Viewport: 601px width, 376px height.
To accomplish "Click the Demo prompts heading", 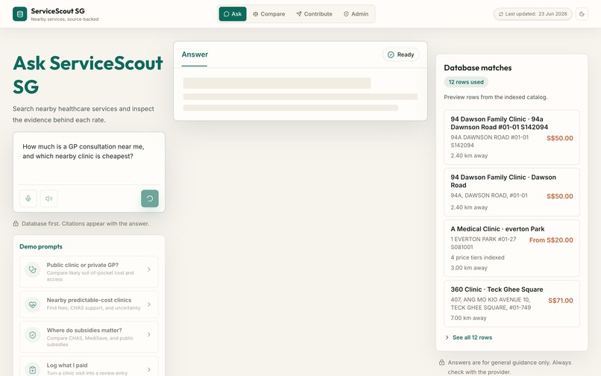I will (x=41, y=246).
